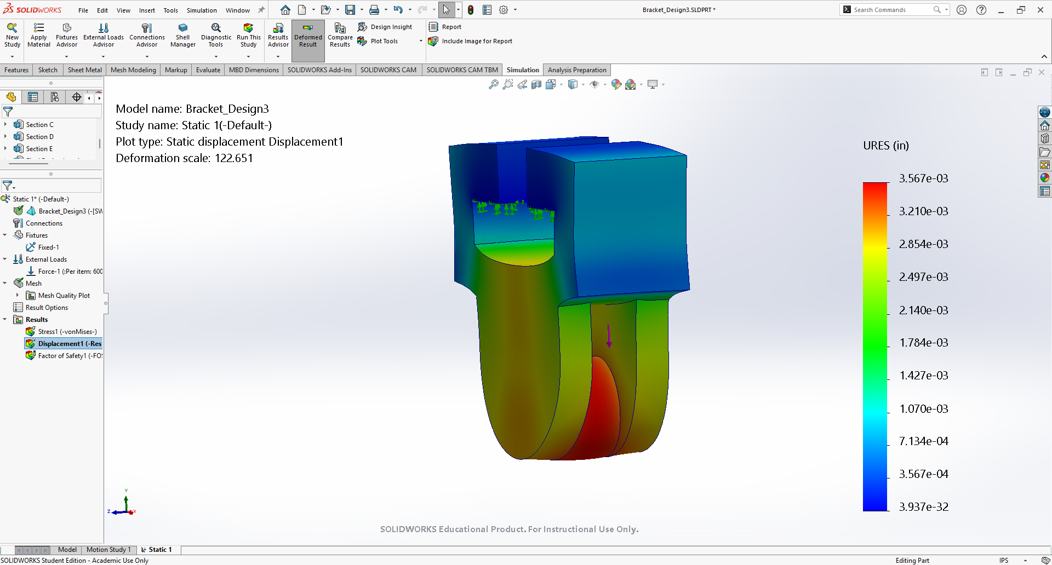Open Display Style dropdown arrow
This screenshot has width=1052, height=565.
tap(583, 84)
